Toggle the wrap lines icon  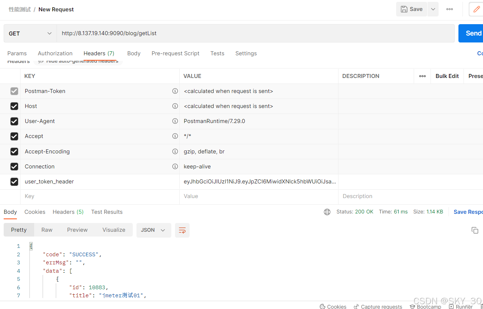(182, 230)
